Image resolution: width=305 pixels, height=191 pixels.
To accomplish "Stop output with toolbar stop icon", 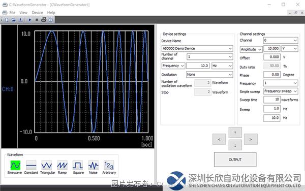I will pyautogui.click(x=37, y=20).
